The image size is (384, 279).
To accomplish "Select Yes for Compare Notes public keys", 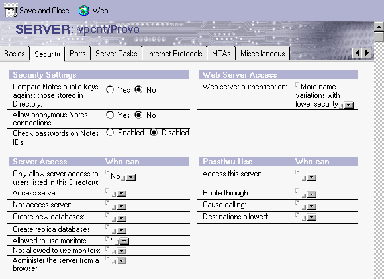I will click(x=110, y=89).
